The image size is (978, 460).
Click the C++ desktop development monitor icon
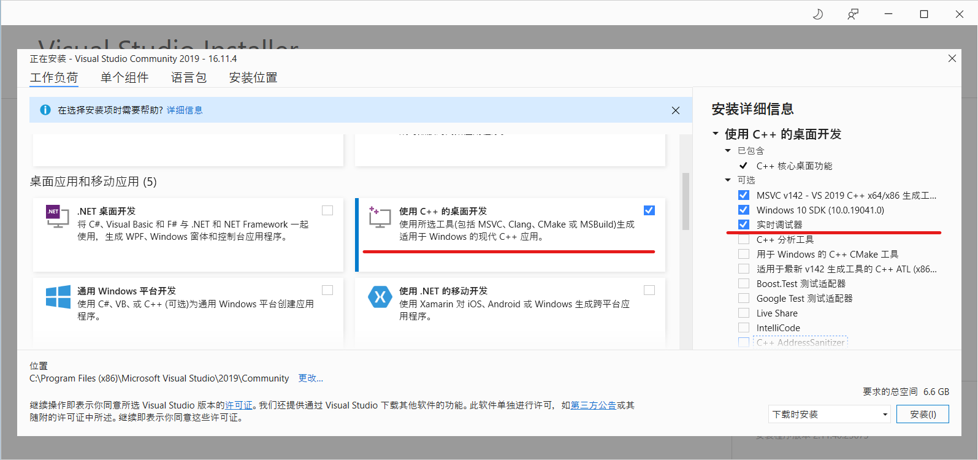coord(380,217)
